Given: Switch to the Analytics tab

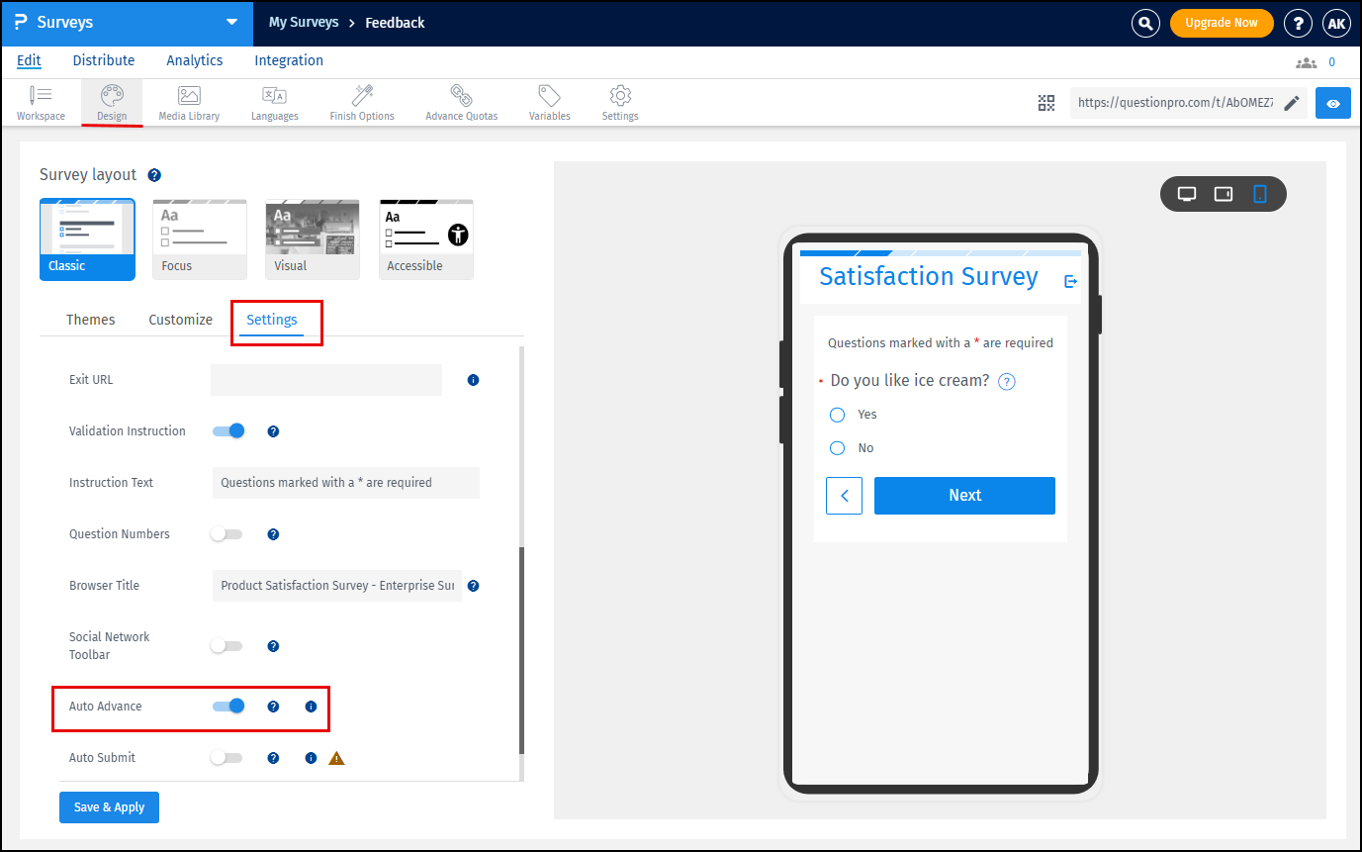Looking at the screenshot, I should click(x=194, y=60).
